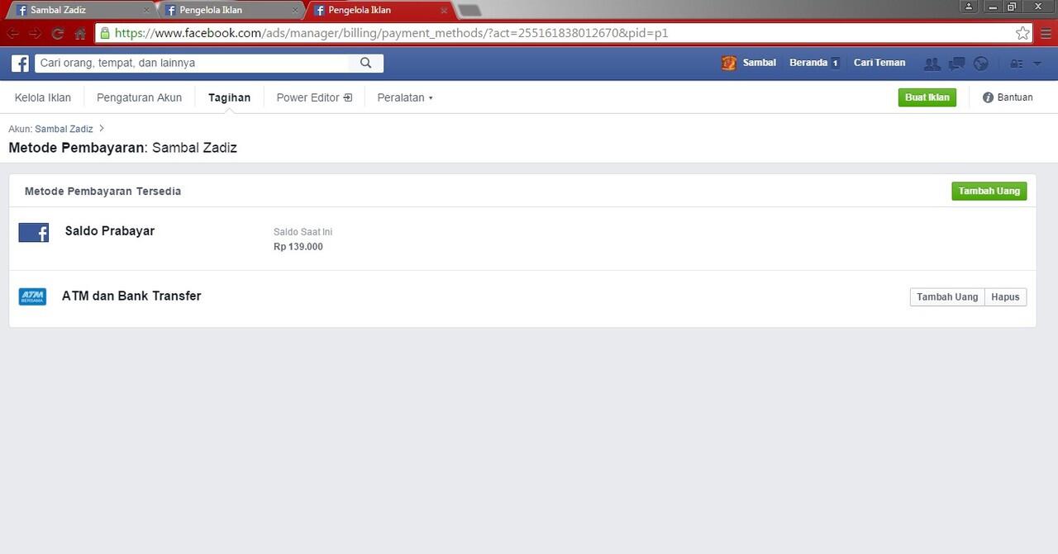1058x554 pixels.
Task: Click the search magnifier icon
Action: coord(366,63)
